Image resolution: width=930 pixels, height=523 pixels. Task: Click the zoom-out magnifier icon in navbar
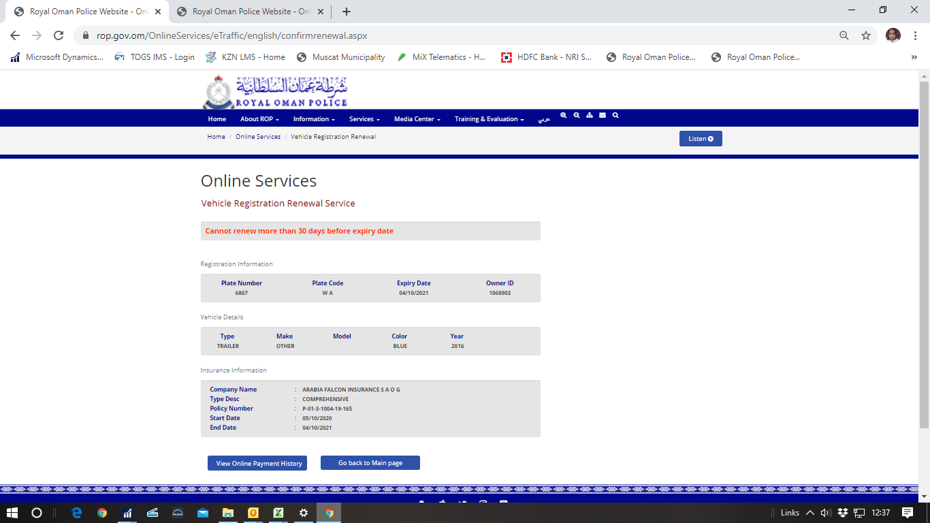[x=576, y=116]
